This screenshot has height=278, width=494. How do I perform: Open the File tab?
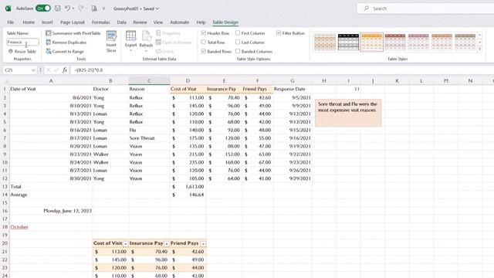pyautogui.click(x=10, y=22)
